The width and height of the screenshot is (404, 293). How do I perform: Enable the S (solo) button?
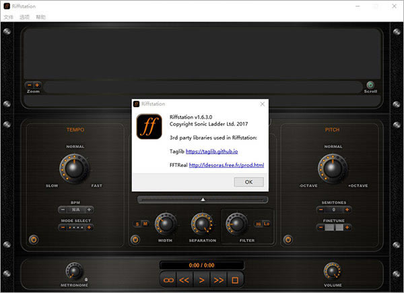coord(137,224)
